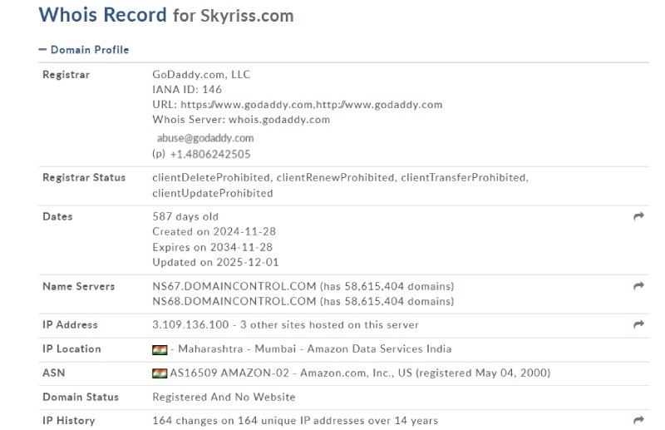The image size is (665, 430).
Task: Click the Domain Profile heading
Action: click(90, 50)
